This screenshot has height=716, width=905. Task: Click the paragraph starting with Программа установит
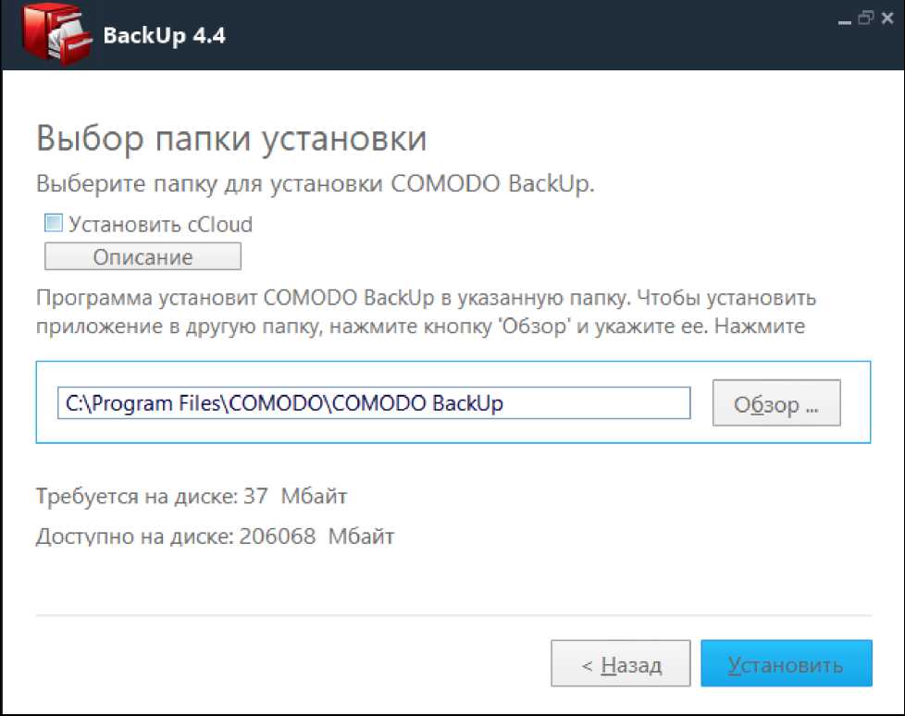coord(426,313)
